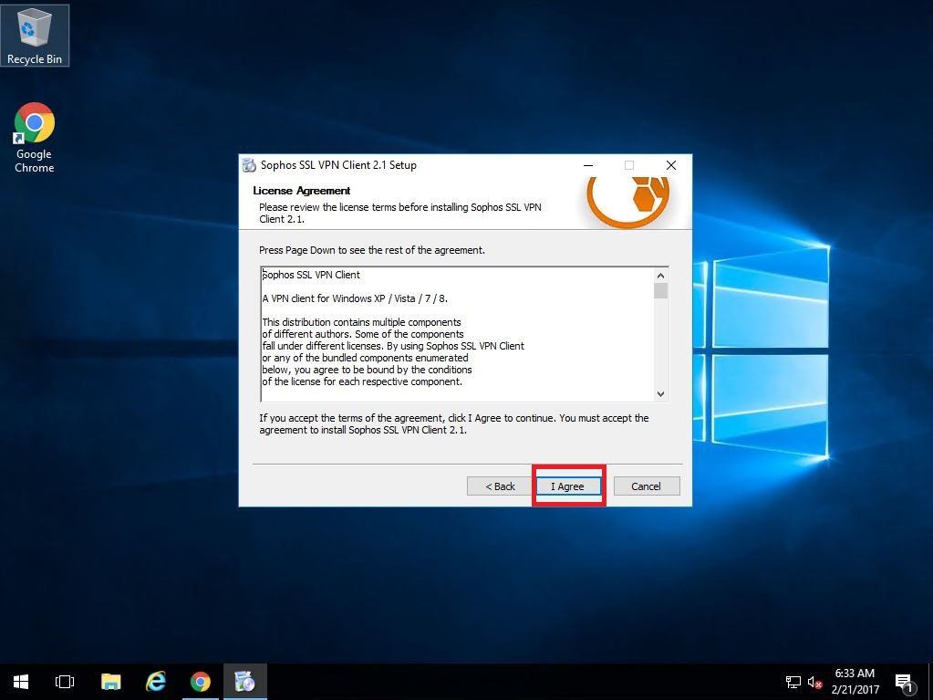The width and height of the screenshot is (933, 700).
Task: Close the Sophos setup window
Action: 671,165
